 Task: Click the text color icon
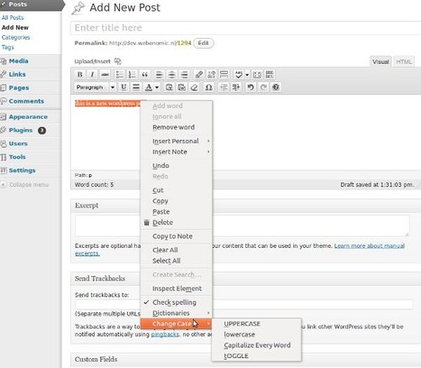tap(149, 87)
